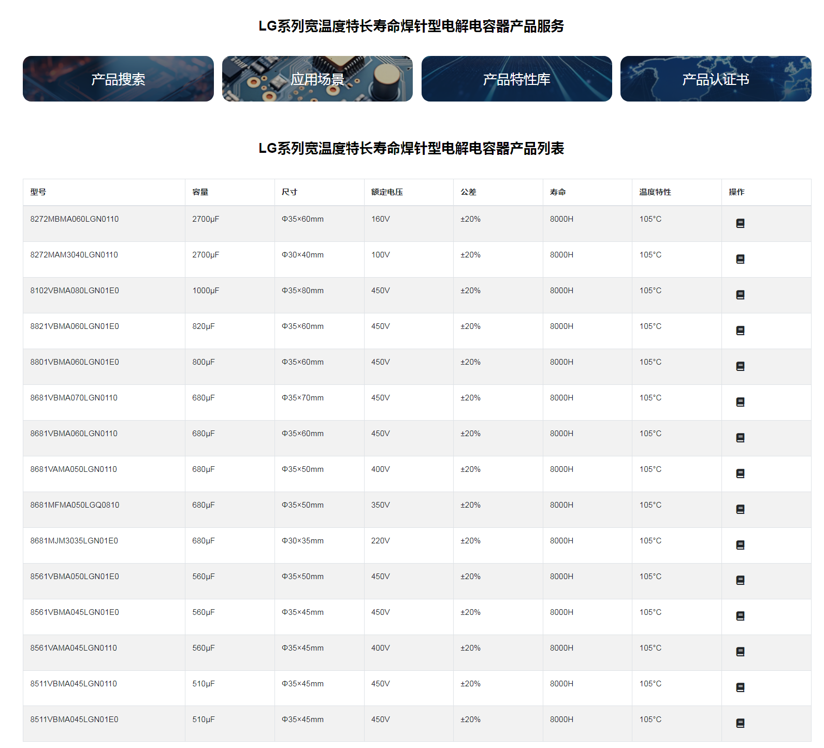Go to the 产品认证书 banner

(x=715, y=79)
